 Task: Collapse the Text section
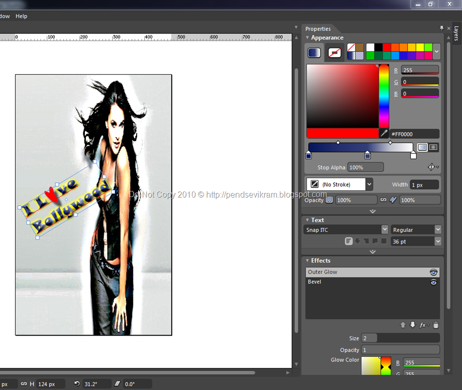point(307,220)
